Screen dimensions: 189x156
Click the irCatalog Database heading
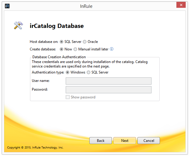click(x=57, y=26)
